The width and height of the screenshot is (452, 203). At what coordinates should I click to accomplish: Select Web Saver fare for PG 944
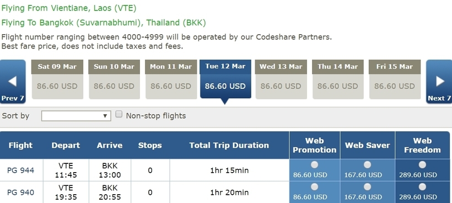[x=367, y=164]
